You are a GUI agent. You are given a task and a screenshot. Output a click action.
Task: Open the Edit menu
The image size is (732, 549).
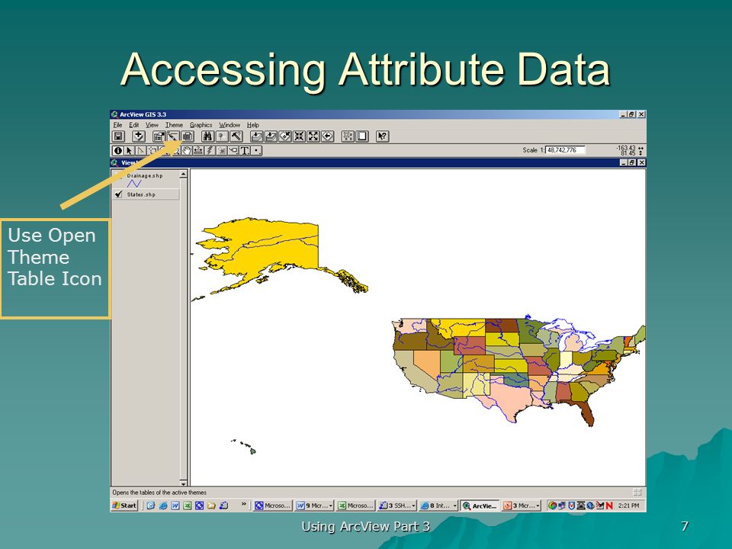point(134,124)
